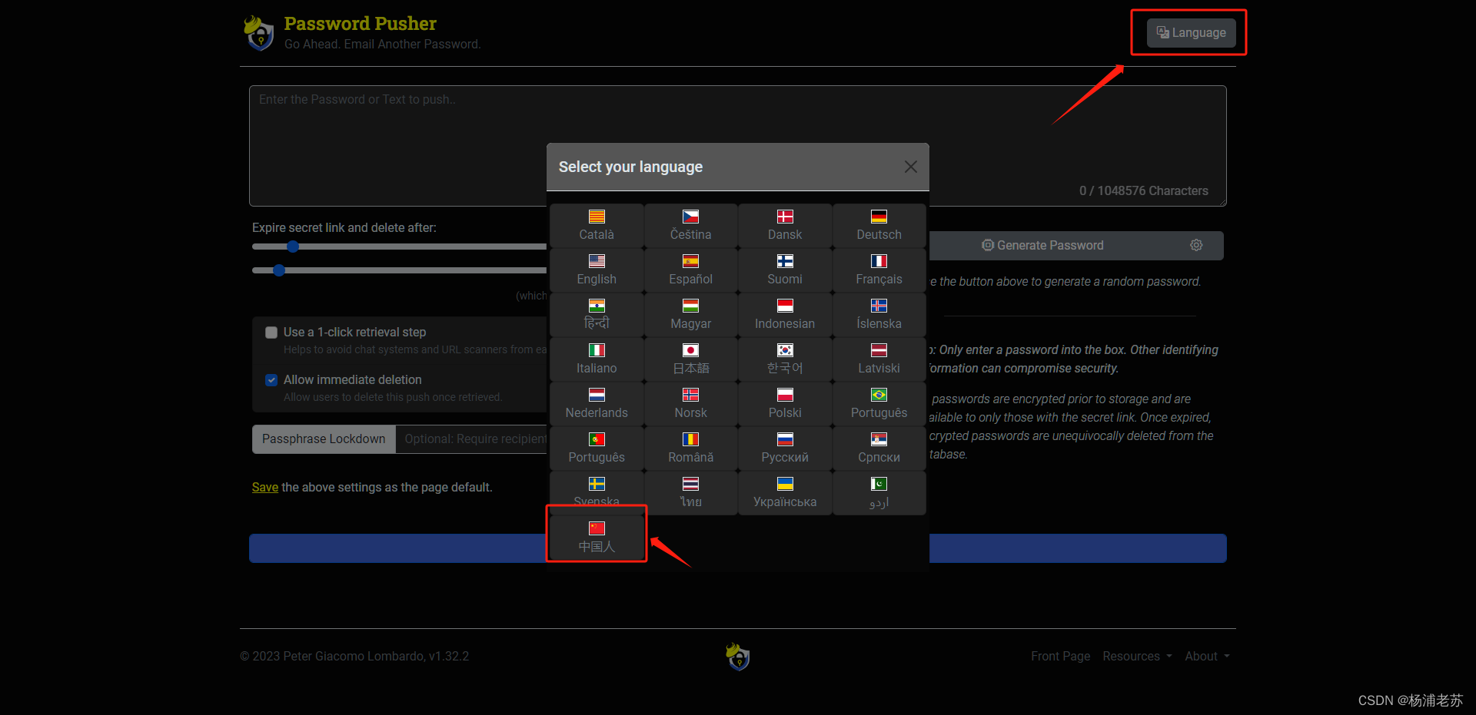Click the footer shield logo icon
Screen dimensions: 1476x715
point(737,657)
